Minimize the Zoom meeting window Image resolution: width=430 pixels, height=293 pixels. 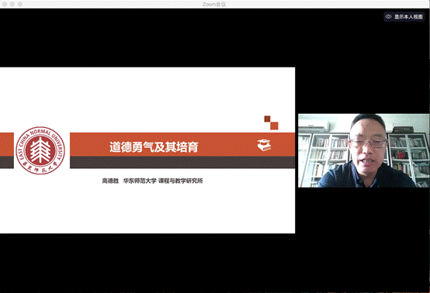[x=12, y=4]
